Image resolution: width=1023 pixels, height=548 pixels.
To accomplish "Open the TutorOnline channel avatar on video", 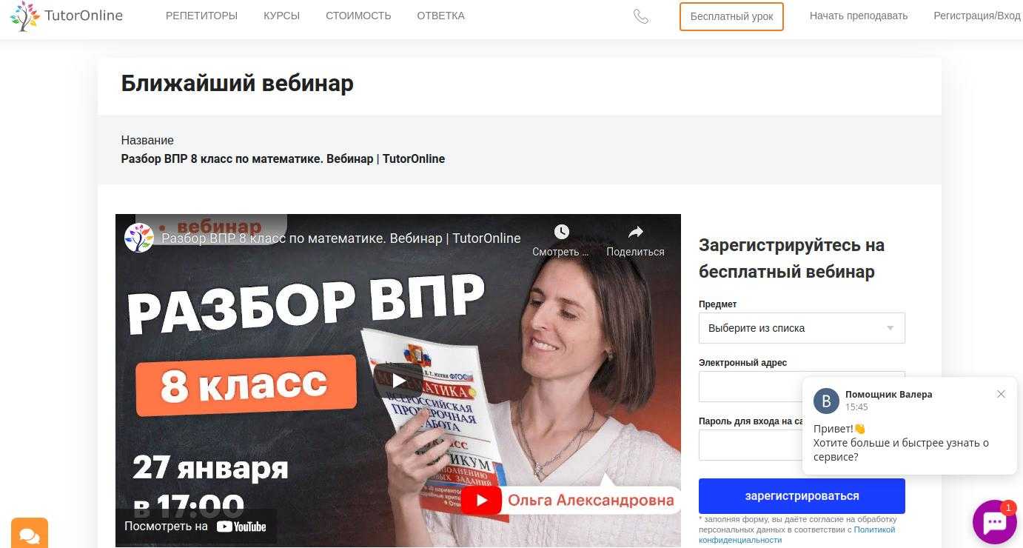I will pyautogui.click(x=138, y=238).
